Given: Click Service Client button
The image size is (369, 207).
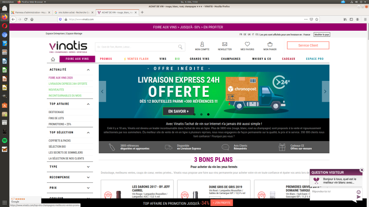Looking at the screenshot, I should [308, 45].
